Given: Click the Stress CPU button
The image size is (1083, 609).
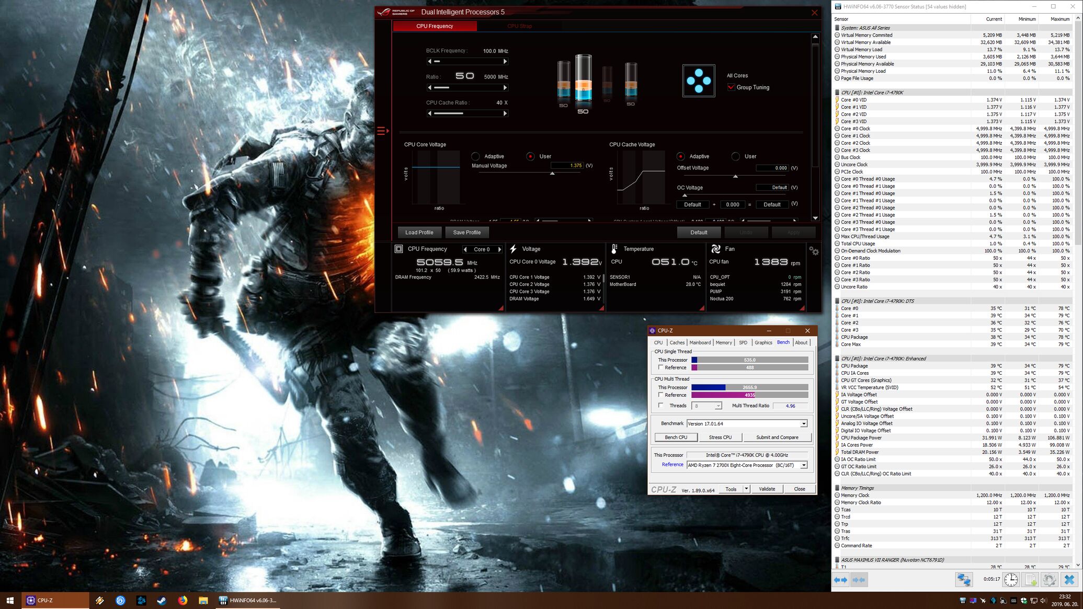Looking at the screenshot, I should coord(720,437).
